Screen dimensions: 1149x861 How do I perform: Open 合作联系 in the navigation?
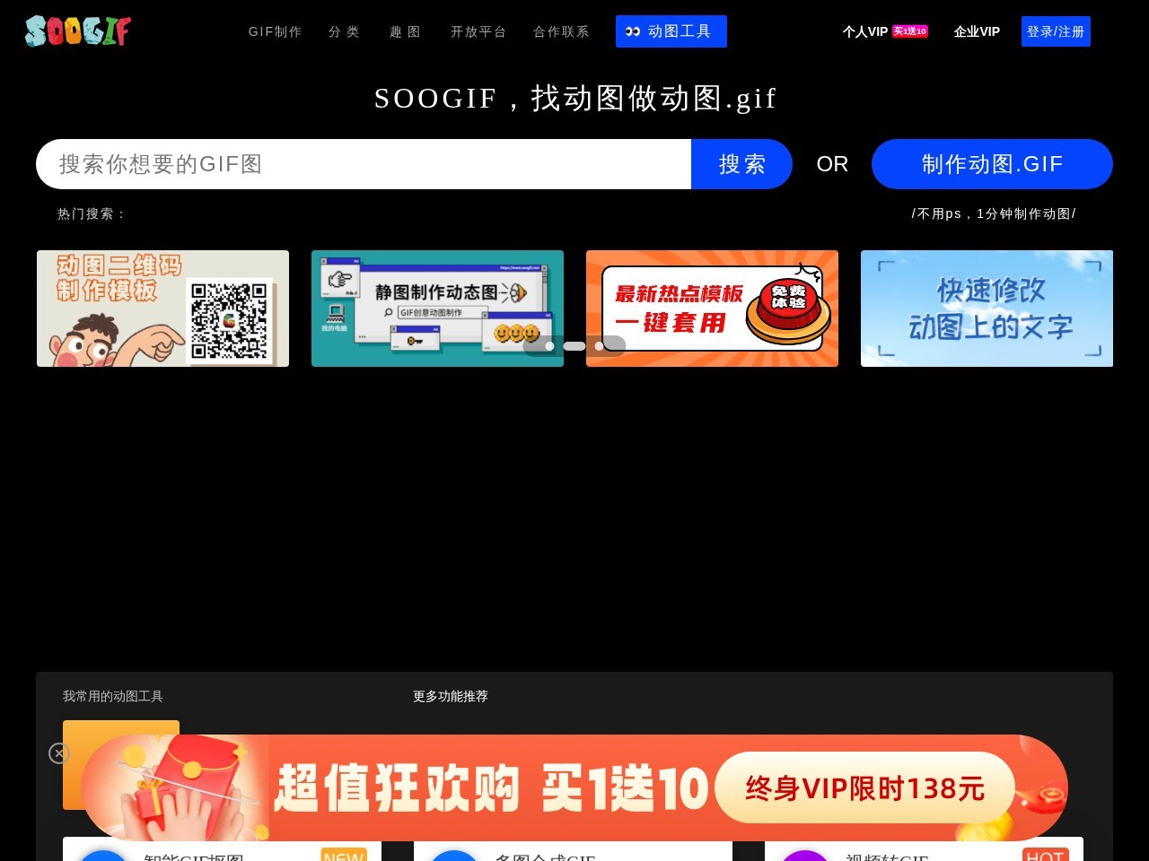tap(561, 31)
